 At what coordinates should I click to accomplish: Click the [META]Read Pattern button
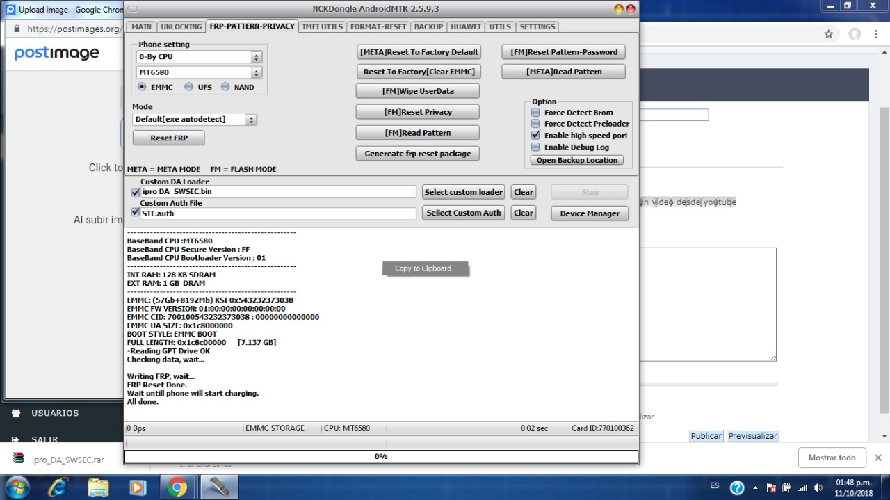[564, 72]
